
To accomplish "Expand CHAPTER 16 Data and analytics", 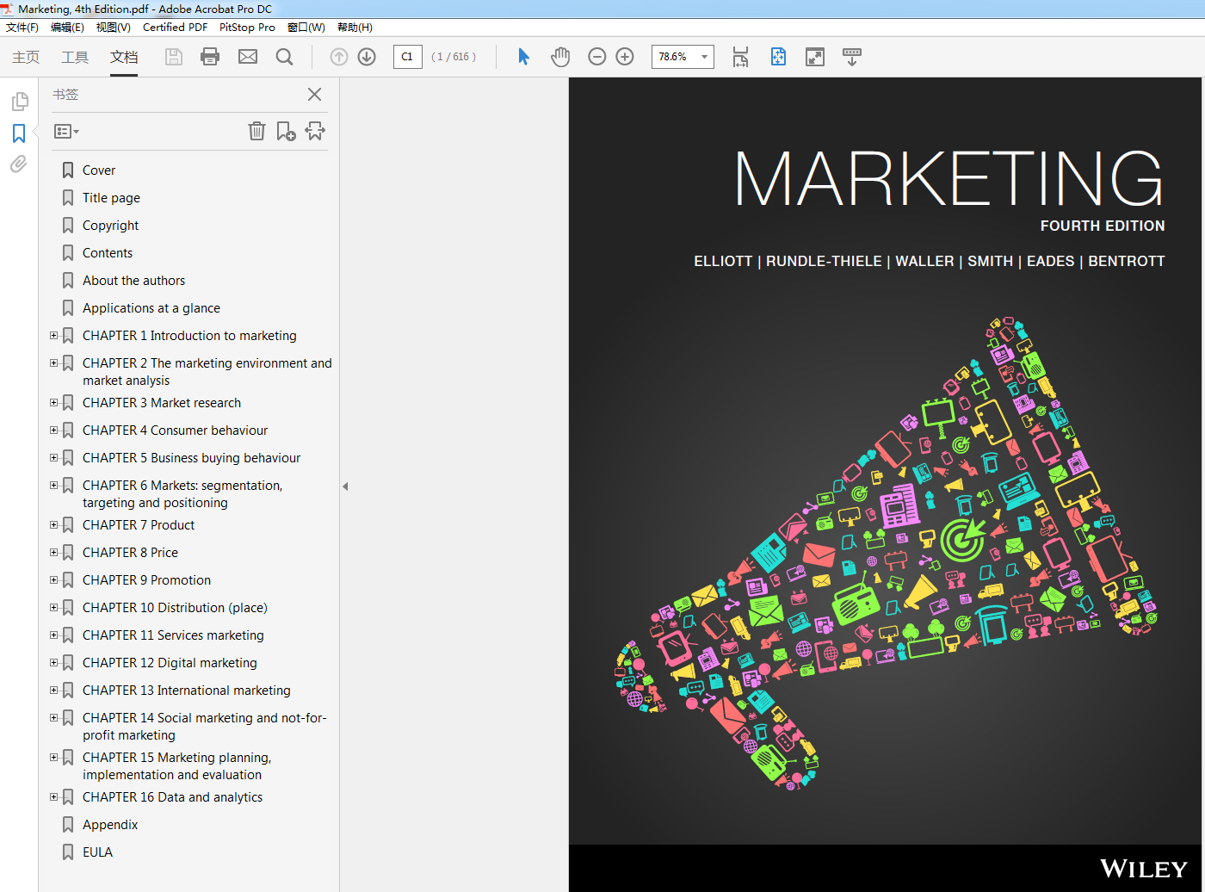I will [x=53, y=797].
